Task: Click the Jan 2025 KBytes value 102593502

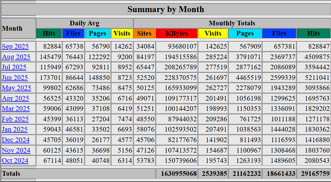Action: [181, 129]
